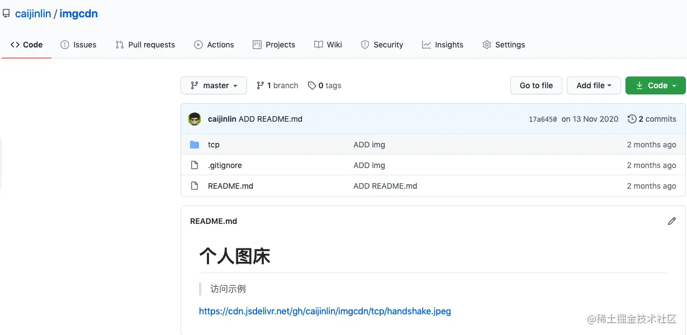Open the .gitignore file
This screenshot has width=687, height=335.
click(225, 165)
